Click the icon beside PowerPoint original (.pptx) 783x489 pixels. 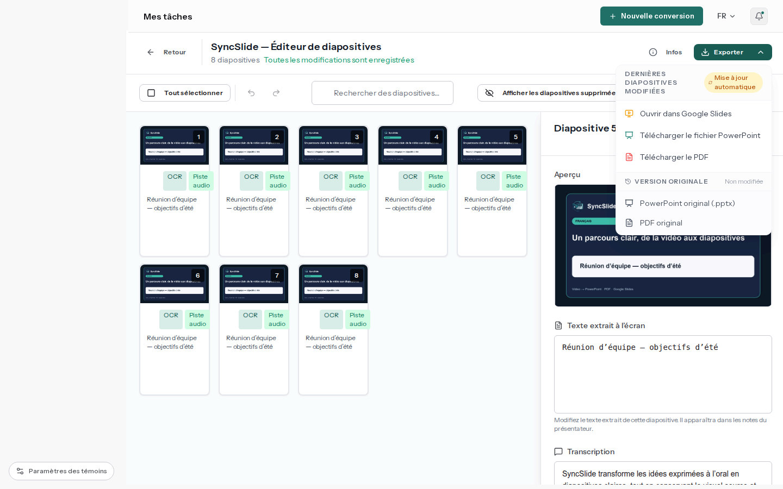pos(629,203)
